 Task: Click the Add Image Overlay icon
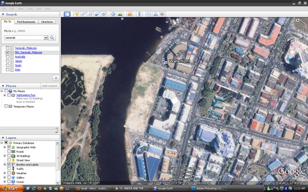[x=97, y=14]
